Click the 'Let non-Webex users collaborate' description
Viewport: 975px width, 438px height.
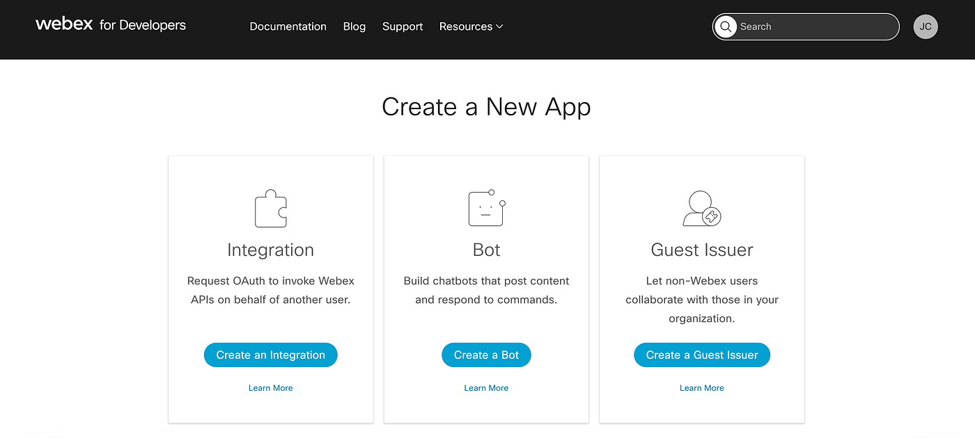702,300
